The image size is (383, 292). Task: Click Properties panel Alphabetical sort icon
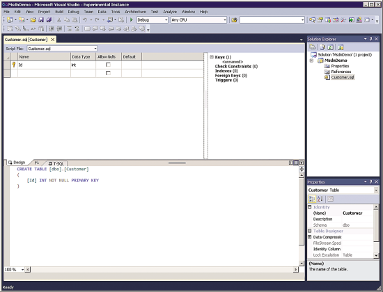click(x=320, y=199)
